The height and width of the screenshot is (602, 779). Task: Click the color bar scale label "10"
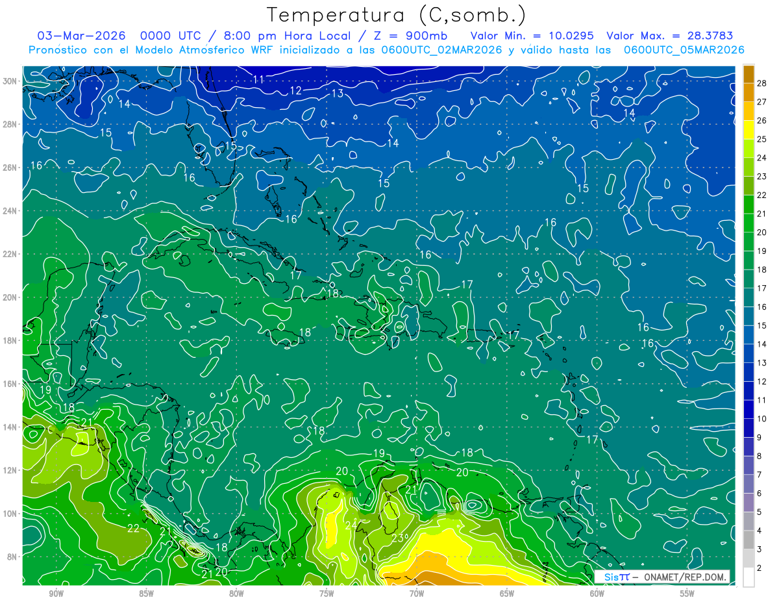tap(762, 419)
